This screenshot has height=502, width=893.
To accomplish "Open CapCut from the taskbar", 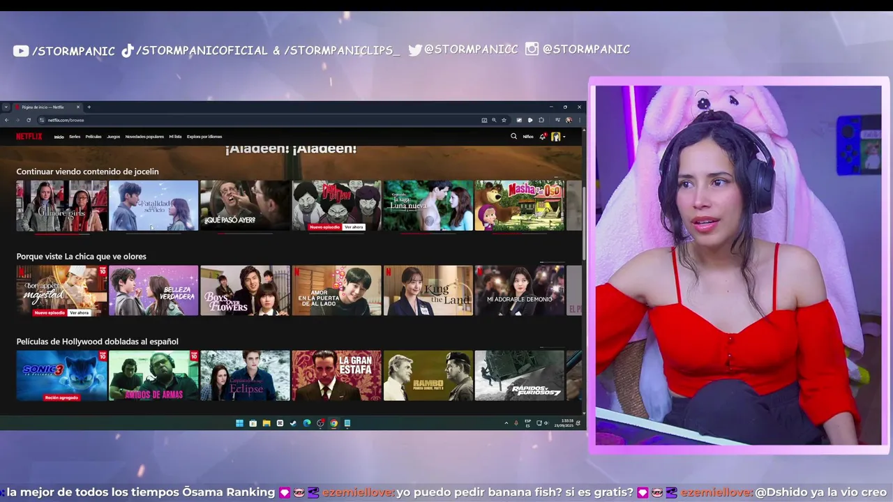I will (x=280, y=423).
